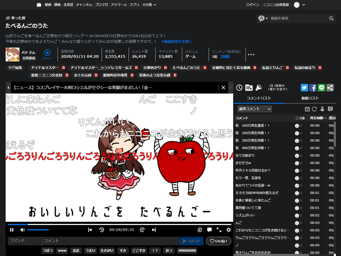Viewport: 341px width, 256px height.
Task: Open the 動画 menu item
Action: 48,5
